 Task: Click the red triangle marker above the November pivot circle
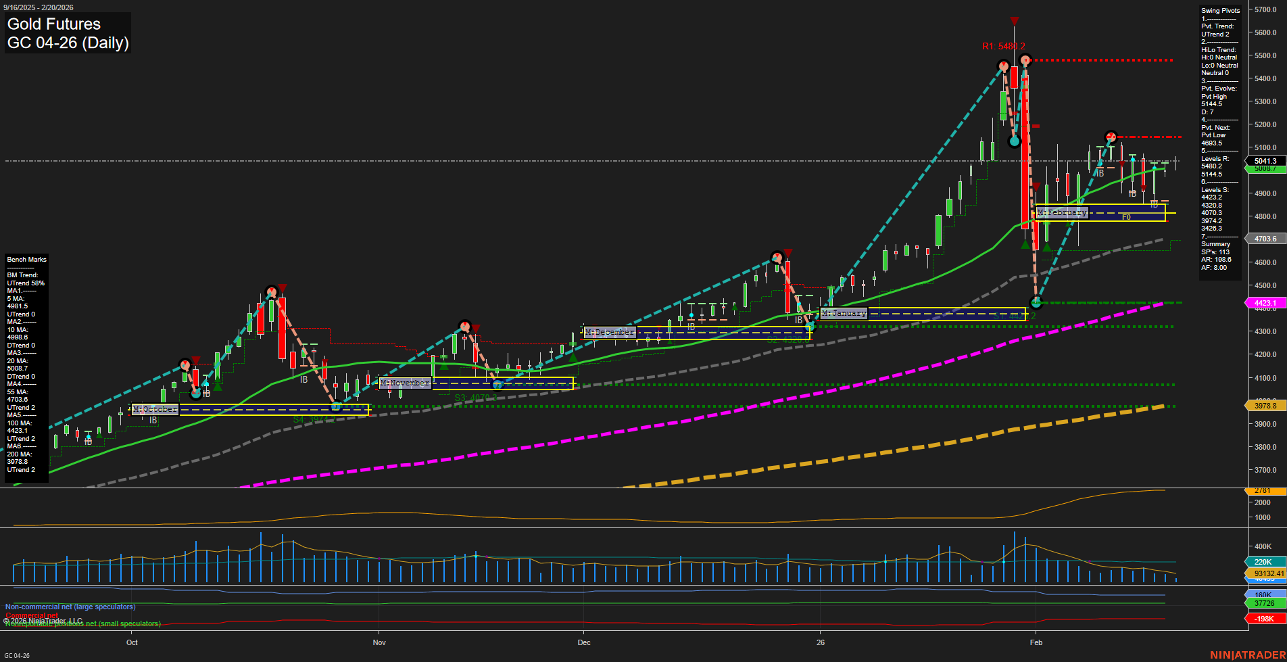pyautogui.click(x=476, y=329)
